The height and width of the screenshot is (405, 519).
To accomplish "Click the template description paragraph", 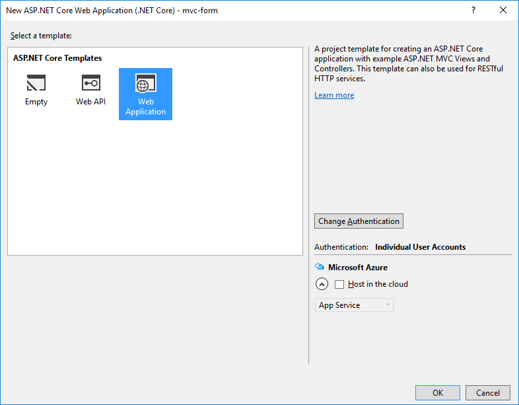I will click(x=403, y=63).
